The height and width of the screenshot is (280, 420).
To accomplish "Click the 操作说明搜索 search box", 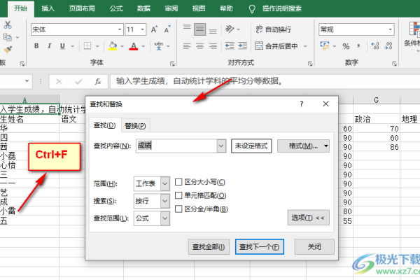I will [x=282, y=8].
